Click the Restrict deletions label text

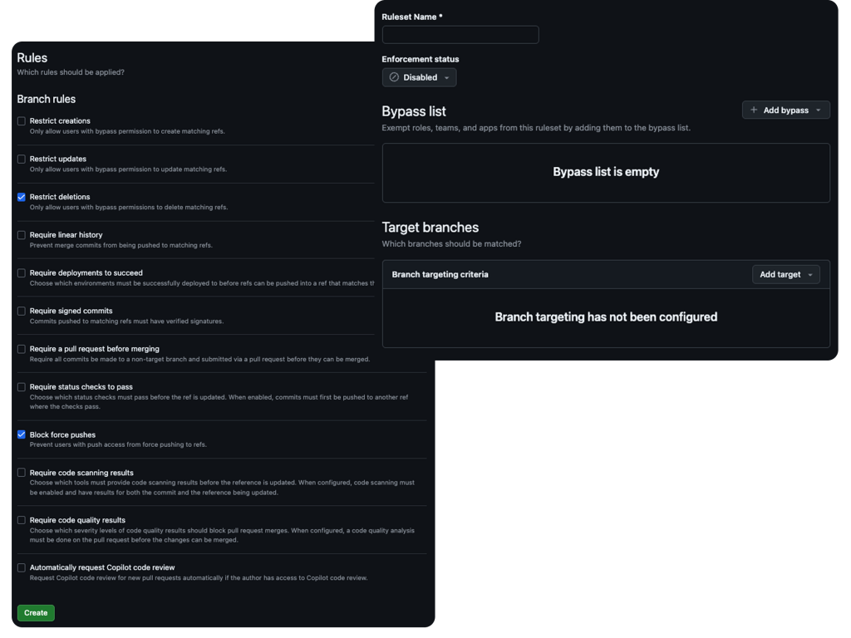[x=60, y=197]
